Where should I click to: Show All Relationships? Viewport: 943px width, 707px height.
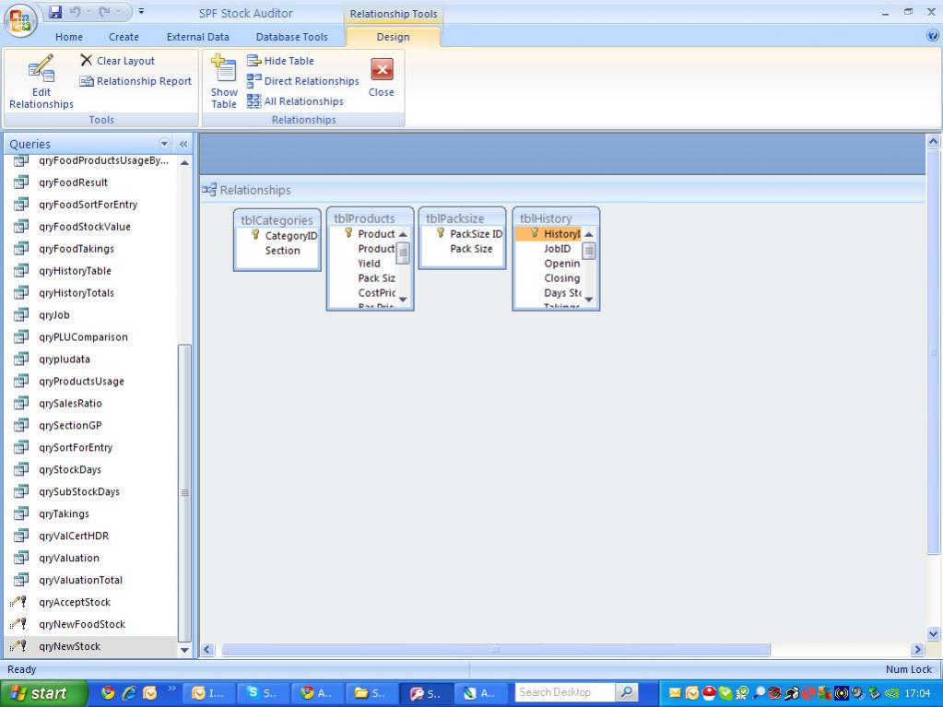pos(295,101)
